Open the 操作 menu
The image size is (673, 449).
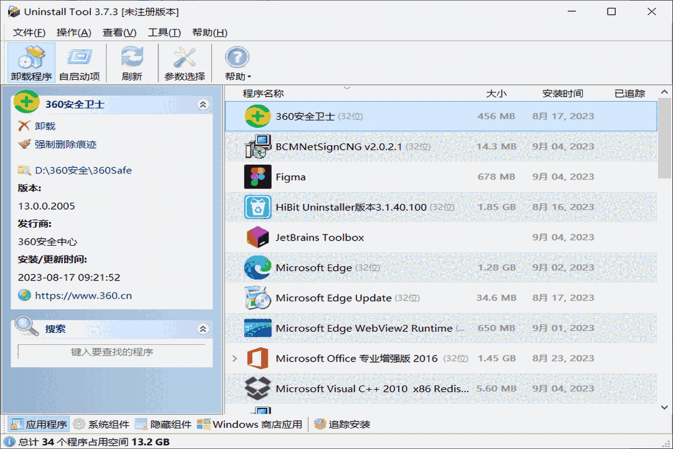point(74,32)
